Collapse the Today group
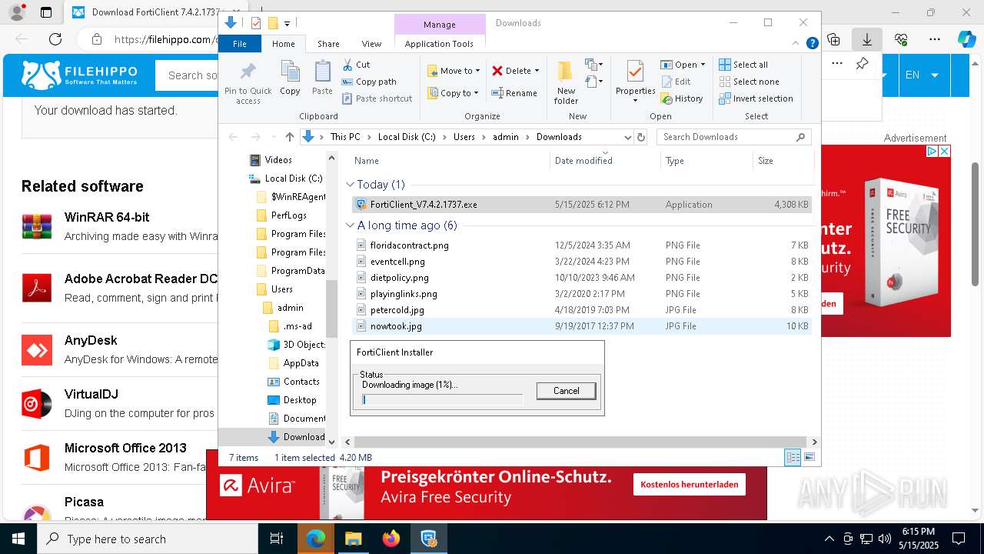This screenshot has width=984, height=554. (351, 185)
